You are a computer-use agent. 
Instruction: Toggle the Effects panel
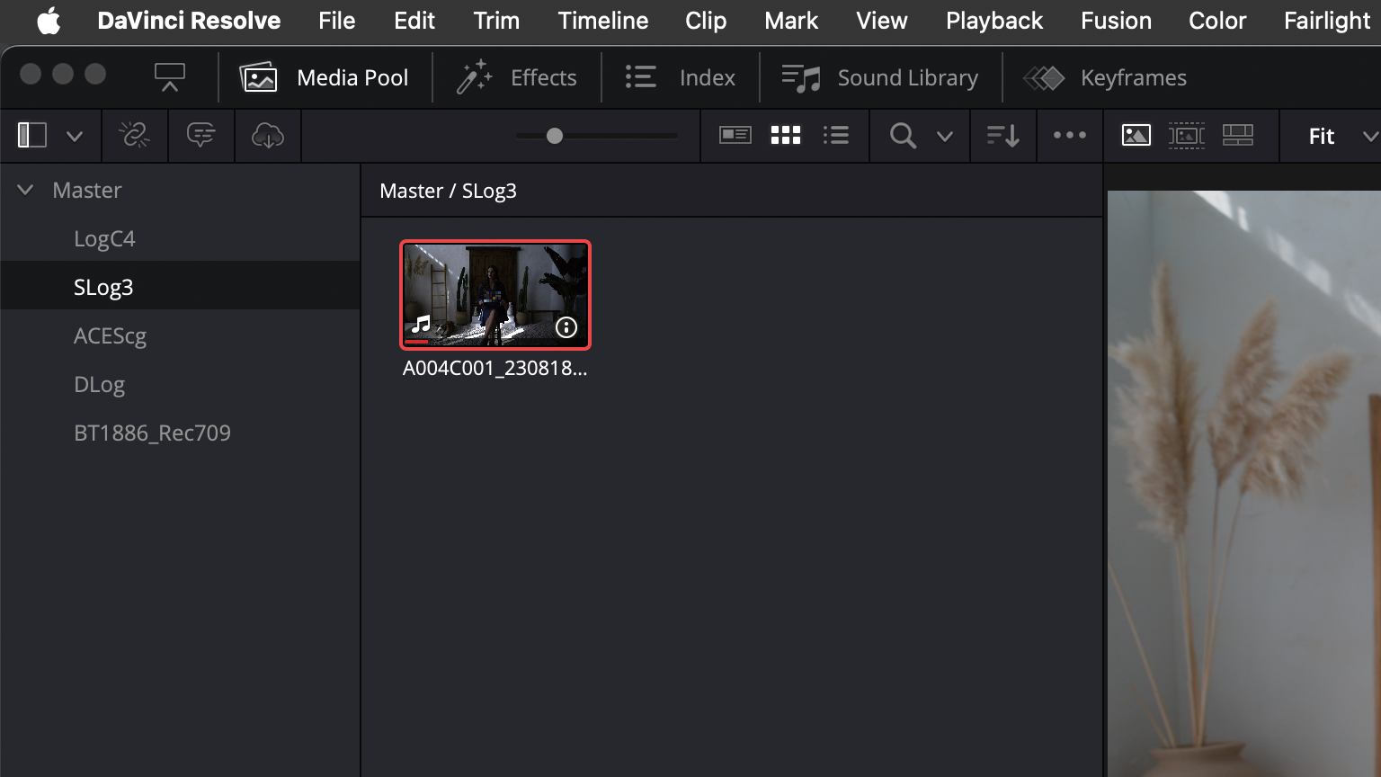pos(516,78)
